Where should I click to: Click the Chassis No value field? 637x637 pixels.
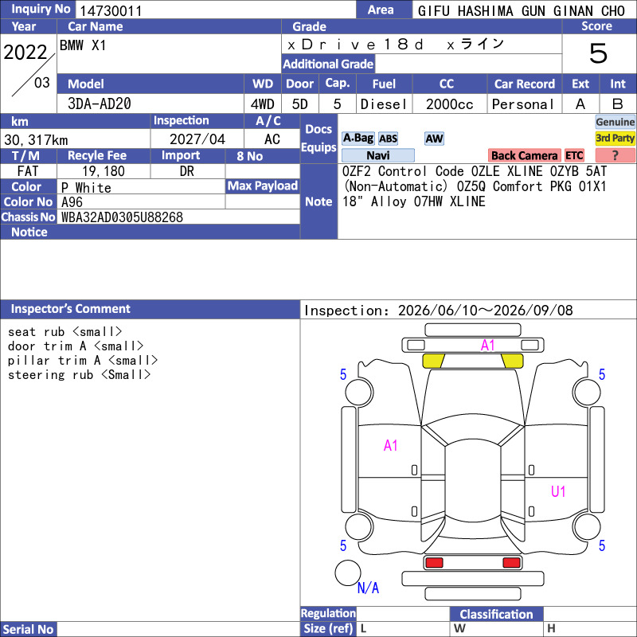[x=180, y=217]
